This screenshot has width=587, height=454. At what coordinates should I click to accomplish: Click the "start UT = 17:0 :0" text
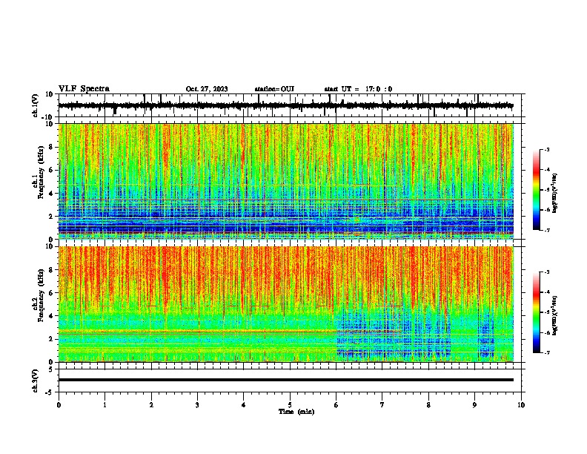[x=358, y=89]
